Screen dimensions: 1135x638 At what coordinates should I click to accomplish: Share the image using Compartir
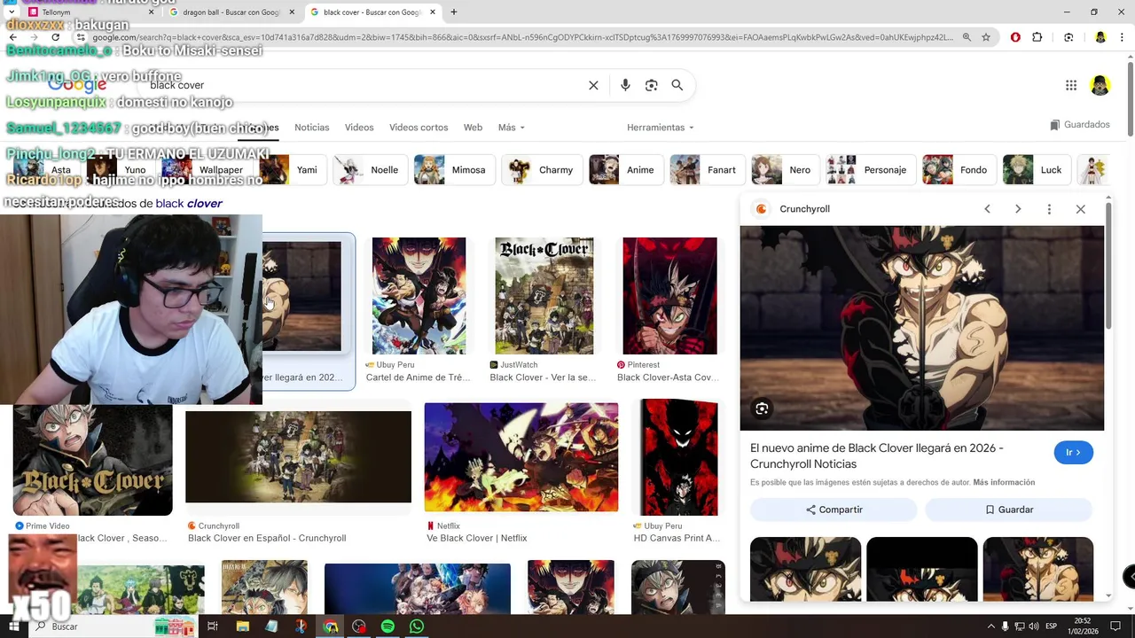tap(834, 510)
